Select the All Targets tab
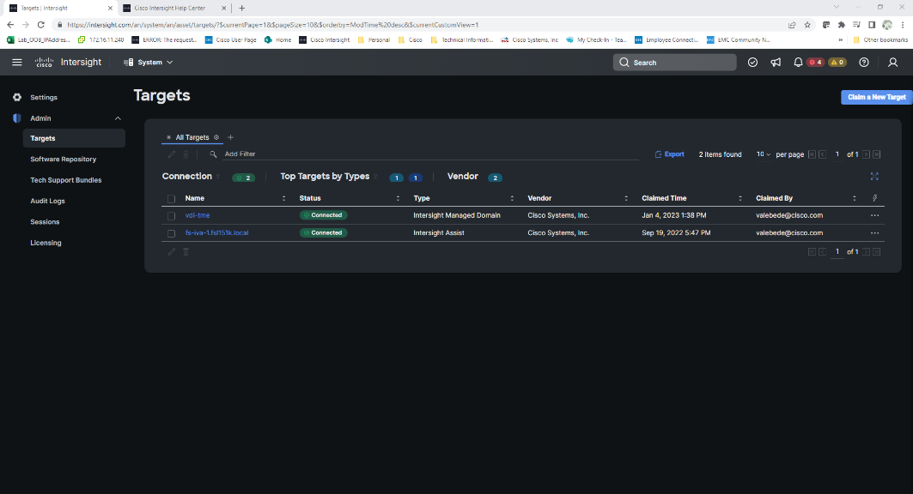Viewport: 913px width, 494px height. [x=192, y=138]
